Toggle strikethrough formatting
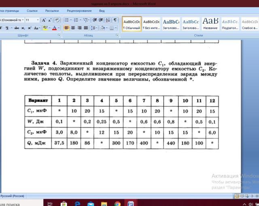 click(17, 28)
